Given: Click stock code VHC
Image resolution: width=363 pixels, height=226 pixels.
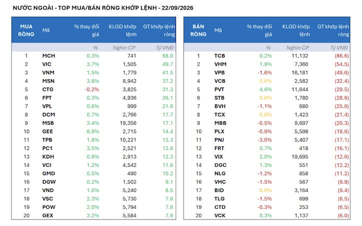Looking at the screenshot, I should 220,182.
